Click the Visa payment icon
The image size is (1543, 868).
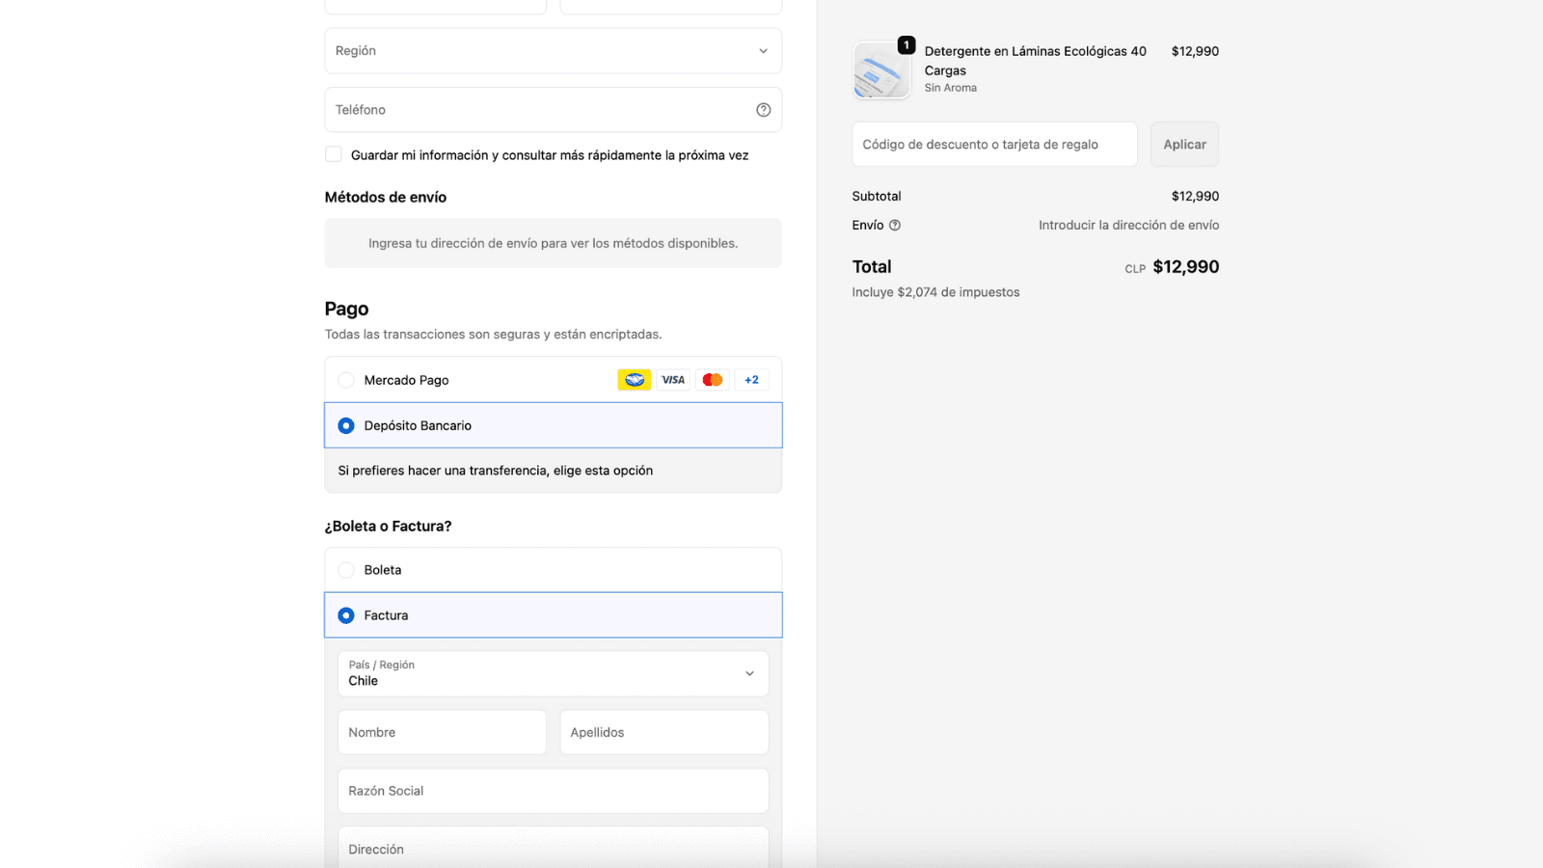672,379
